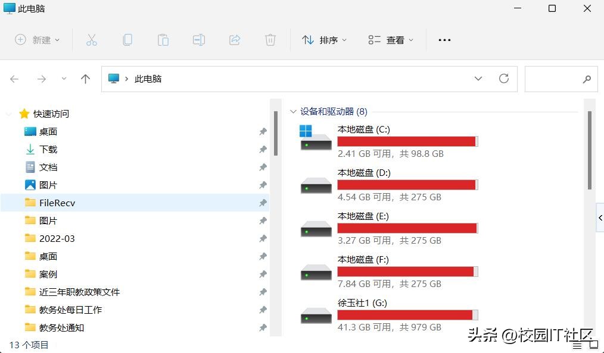Refresh the current folder view
Viewport: 604px width, 353px height.
[504, 78]
